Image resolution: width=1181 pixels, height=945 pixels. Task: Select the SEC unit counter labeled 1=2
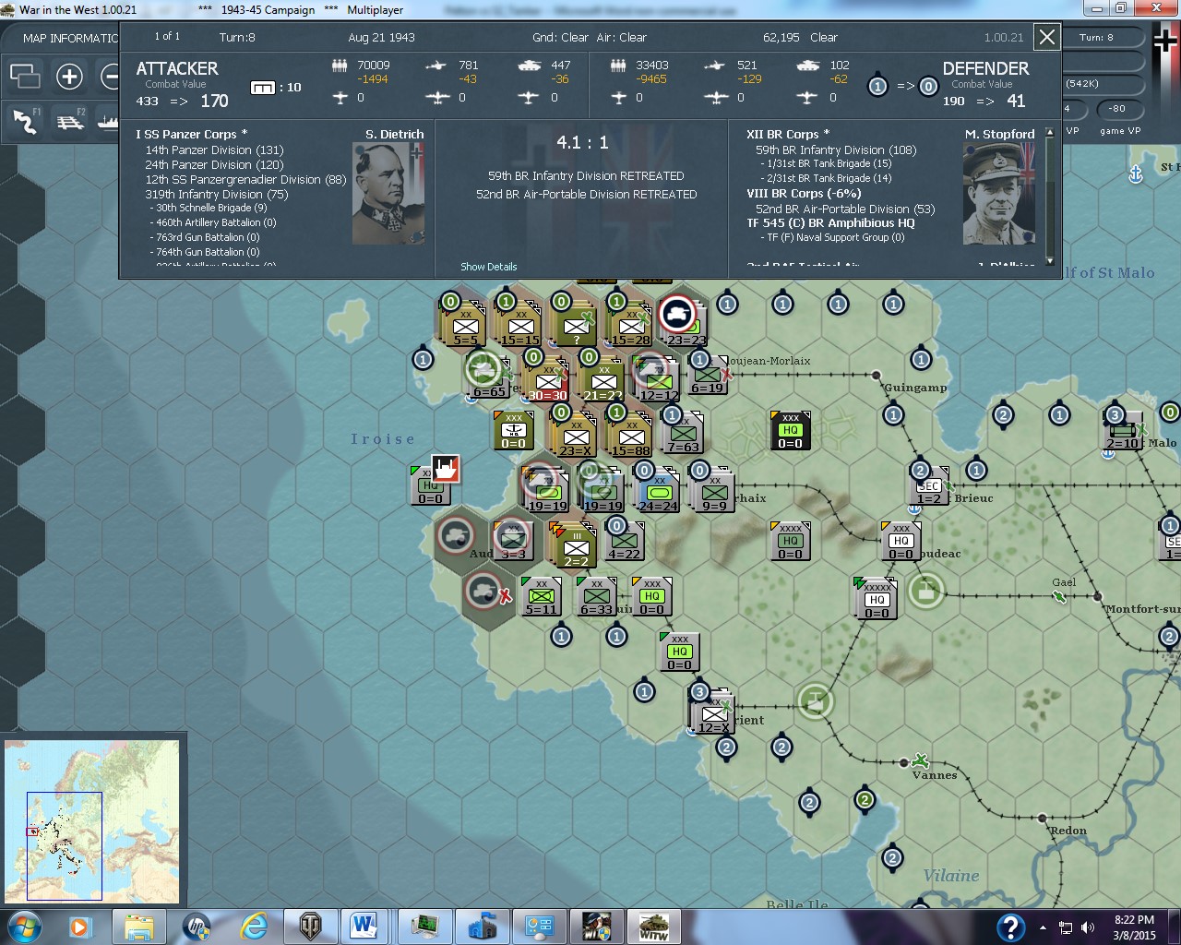929,485
